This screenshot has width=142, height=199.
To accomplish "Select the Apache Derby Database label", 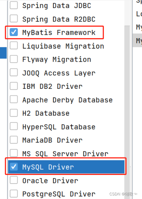I will coord(68,100).
